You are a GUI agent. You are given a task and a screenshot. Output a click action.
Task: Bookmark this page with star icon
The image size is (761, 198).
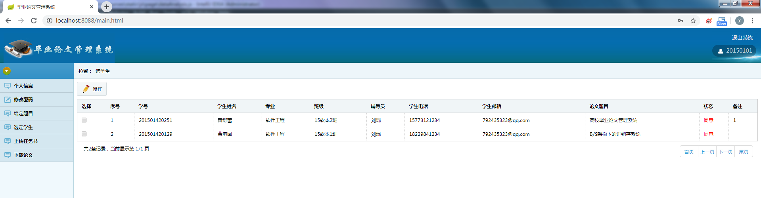[693, 21]
